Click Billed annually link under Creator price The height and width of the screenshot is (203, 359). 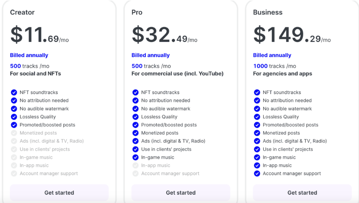[29, 55]
